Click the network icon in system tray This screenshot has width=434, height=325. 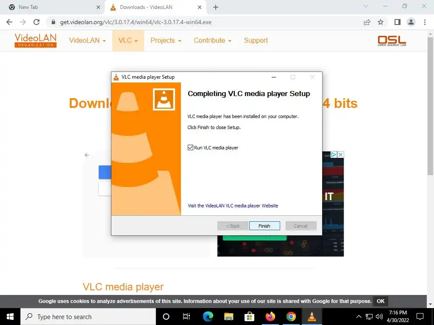pos(369,317)
